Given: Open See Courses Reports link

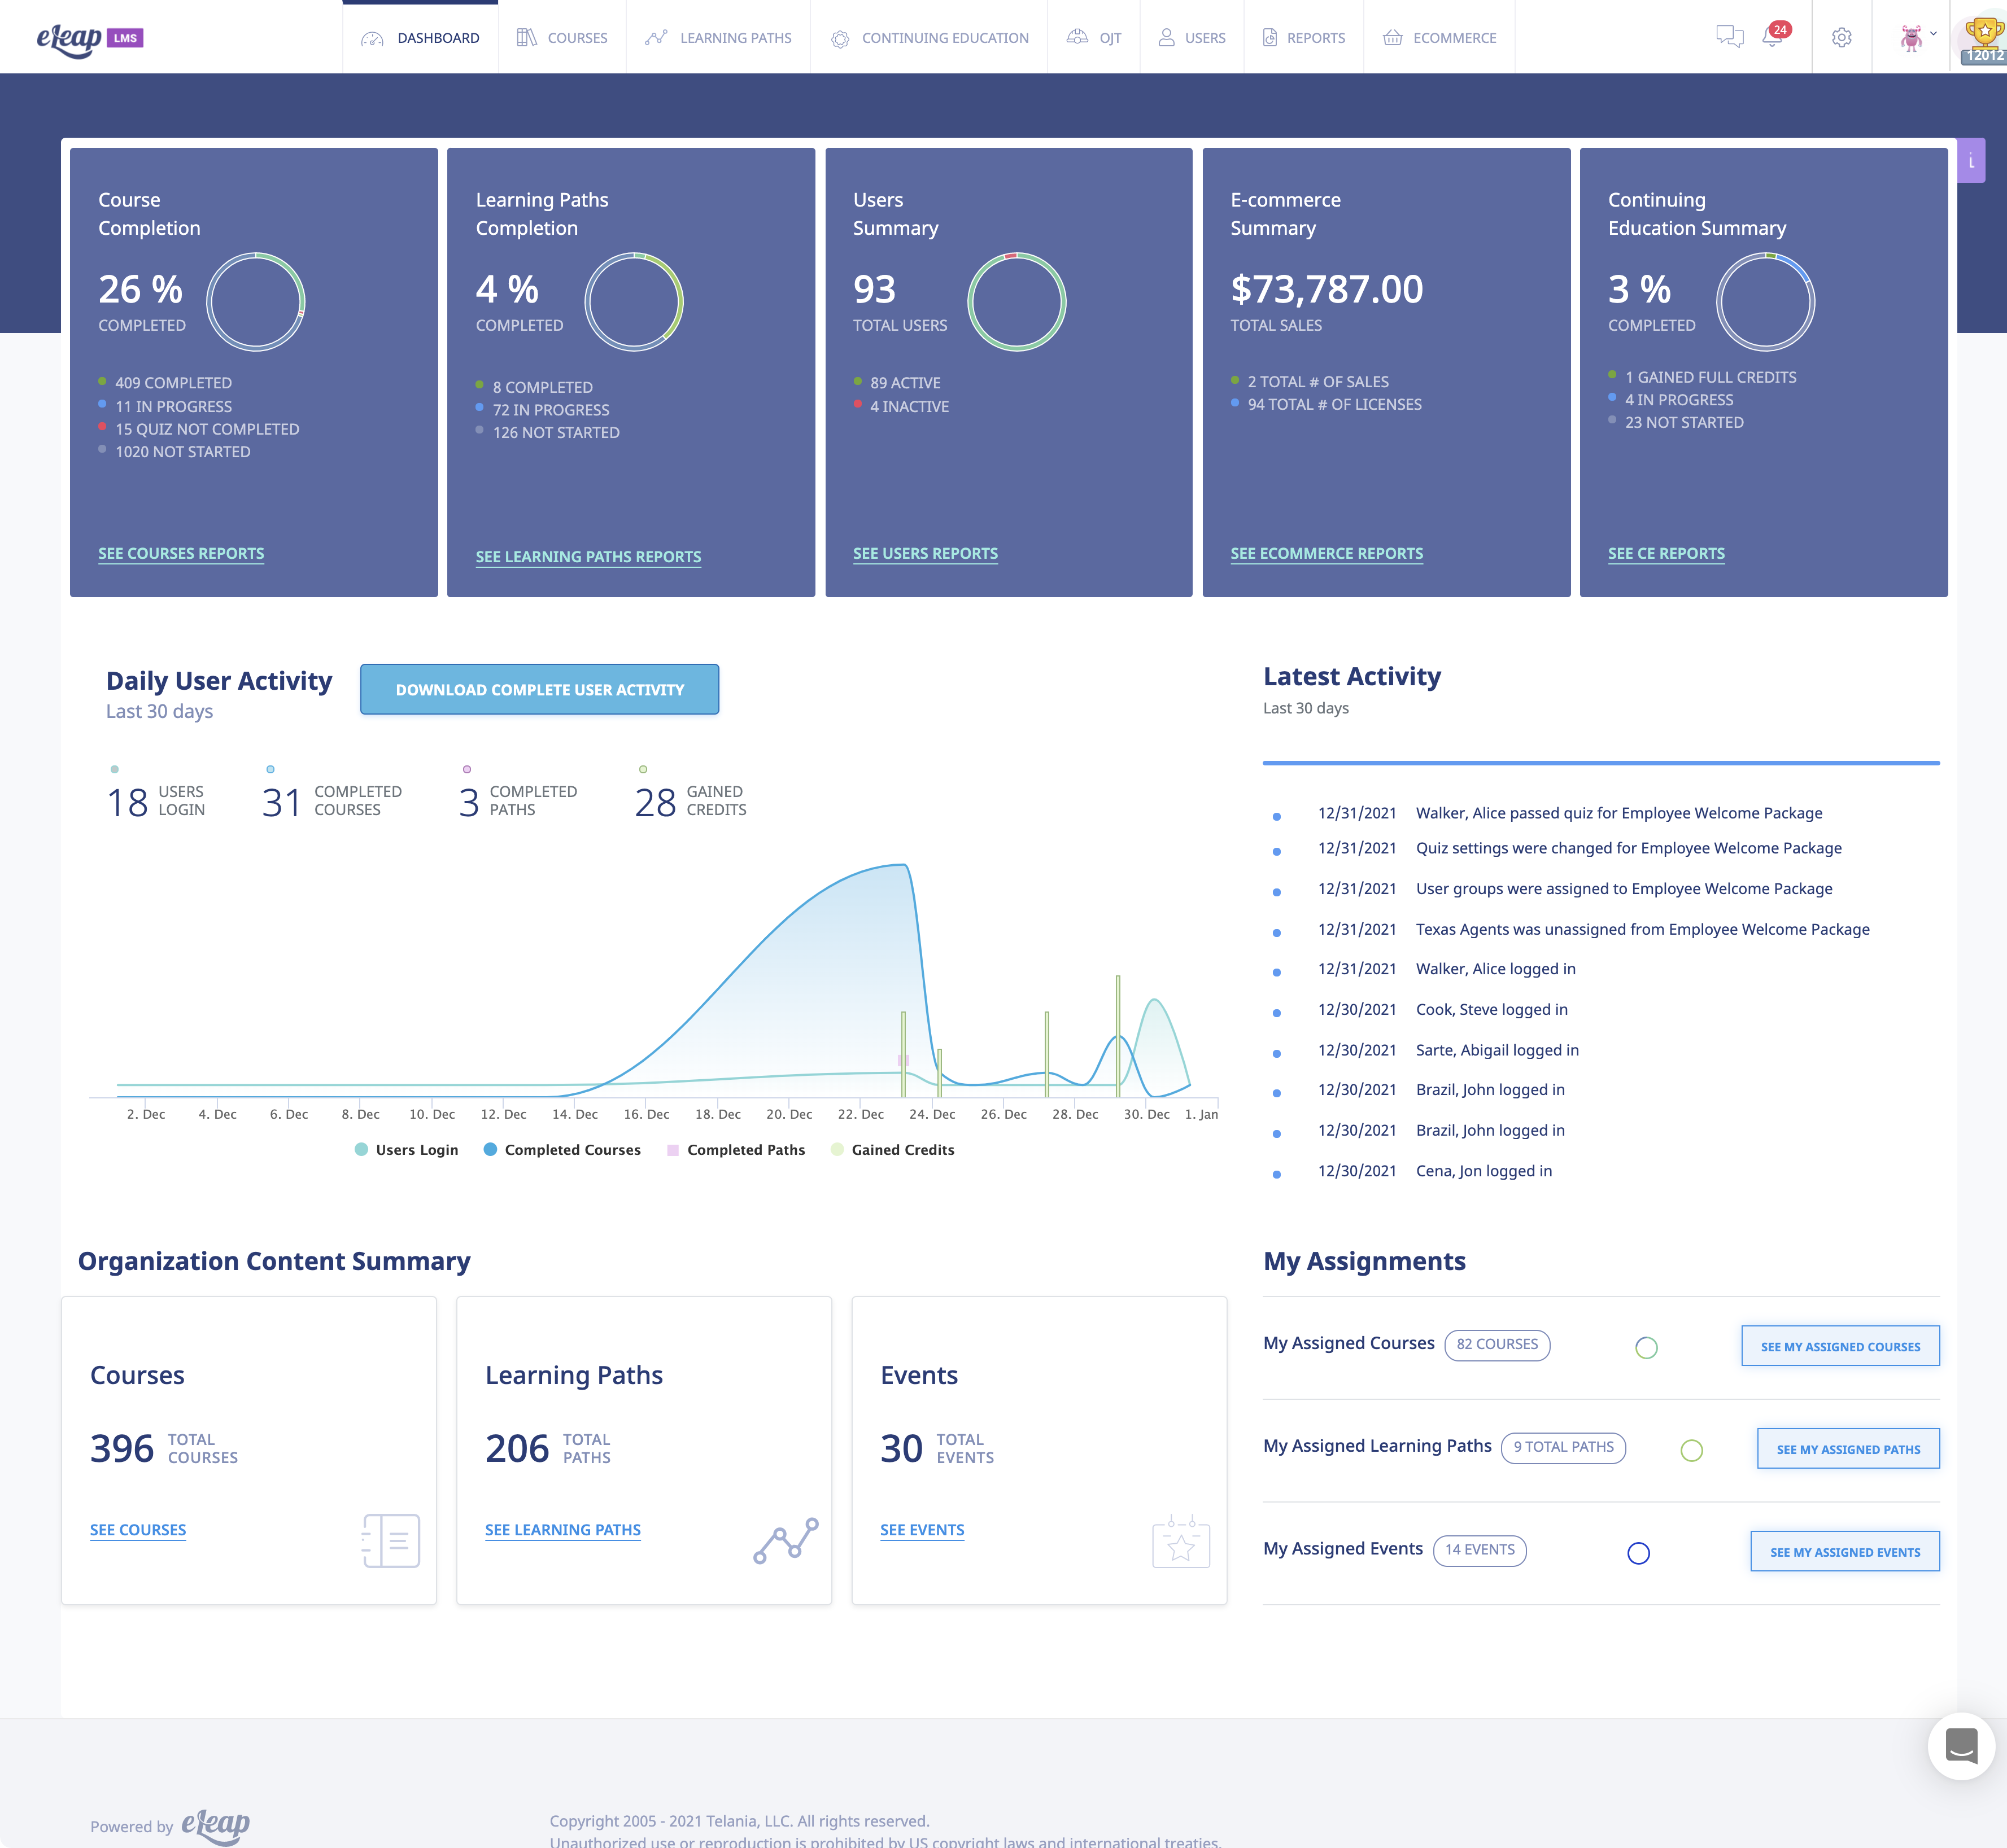Looking at the screenshot, I should (181, 553).
